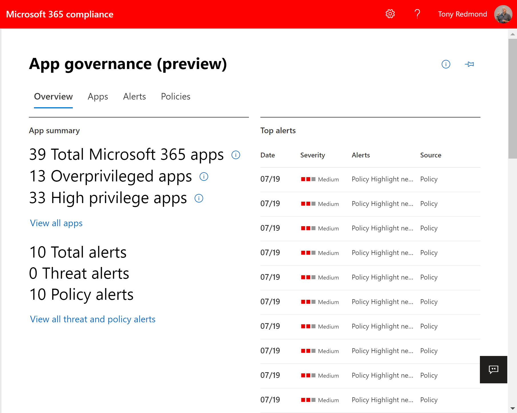
Task: Pin the App governance page
Action: click(469, 64)
